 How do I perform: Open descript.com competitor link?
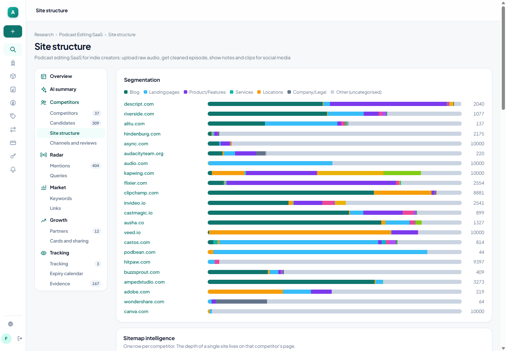coord(139,104)
